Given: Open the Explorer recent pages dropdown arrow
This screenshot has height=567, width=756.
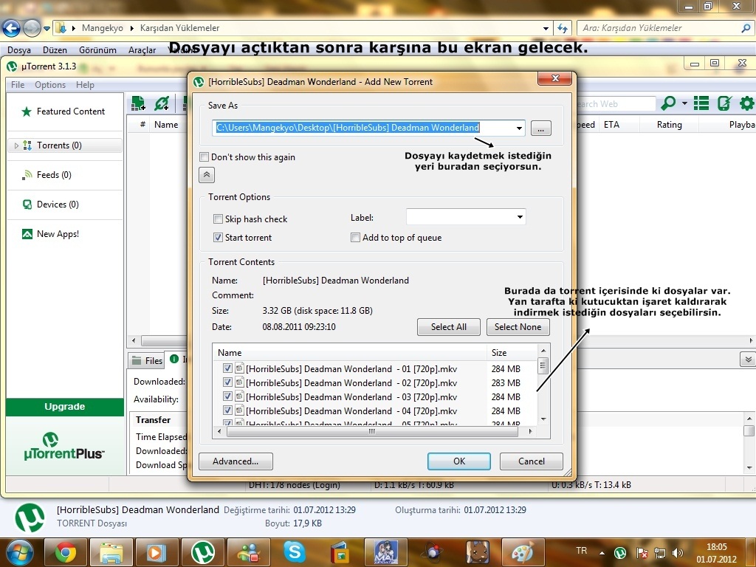Looking at the screenshot, I should [47, 29].
